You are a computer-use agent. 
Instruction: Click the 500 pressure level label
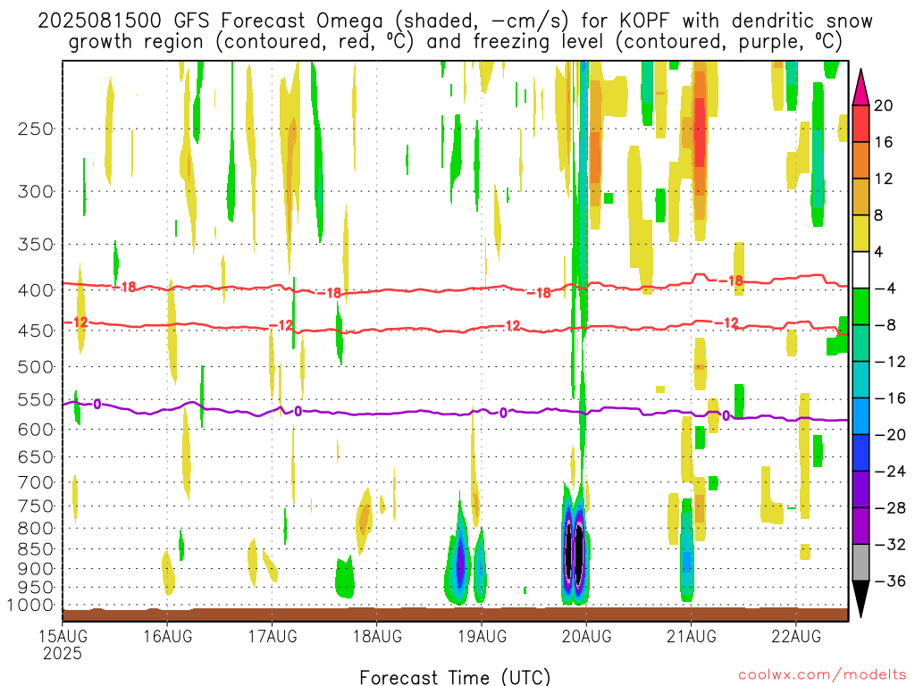(x=36, y=367)
